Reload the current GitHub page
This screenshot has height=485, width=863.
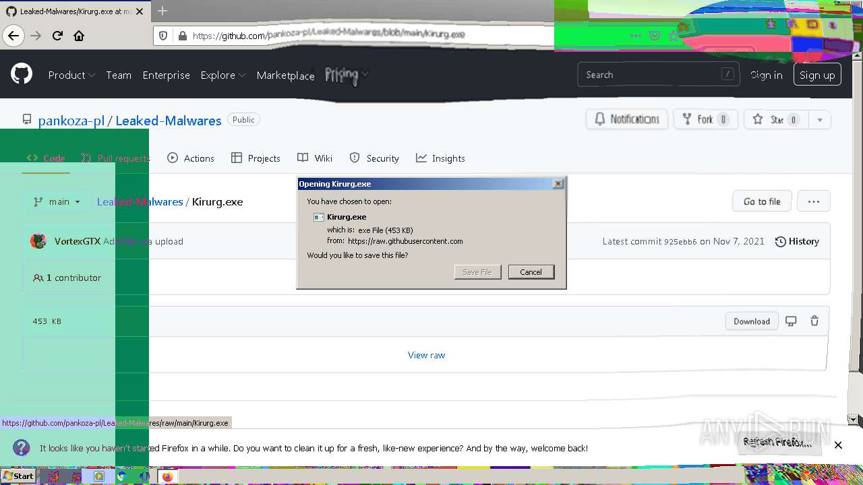[57, 36]
